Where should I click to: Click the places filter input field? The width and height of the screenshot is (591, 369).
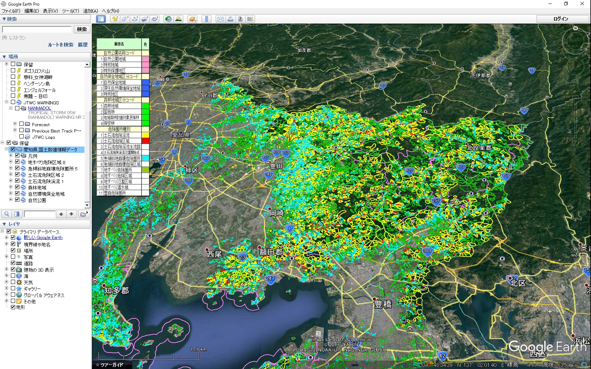(x=40, y=214)
